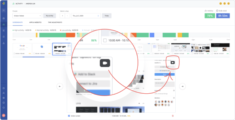This screenshot has height=120, width=235.
Task: Click the star icon in the sidebar
Action: point(4,88)
